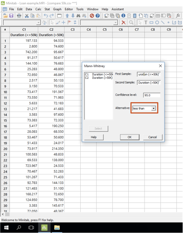Click the Copy icon in toolbar
Image resolution: width=183 pixels, height=233 pixels.
pos(33,16)
